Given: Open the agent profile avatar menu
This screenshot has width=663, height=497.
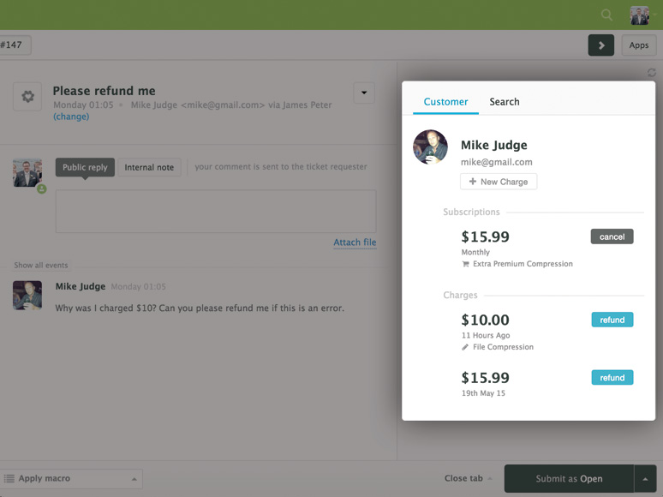Looking at the screenshot, I should (x=639, y=15).
